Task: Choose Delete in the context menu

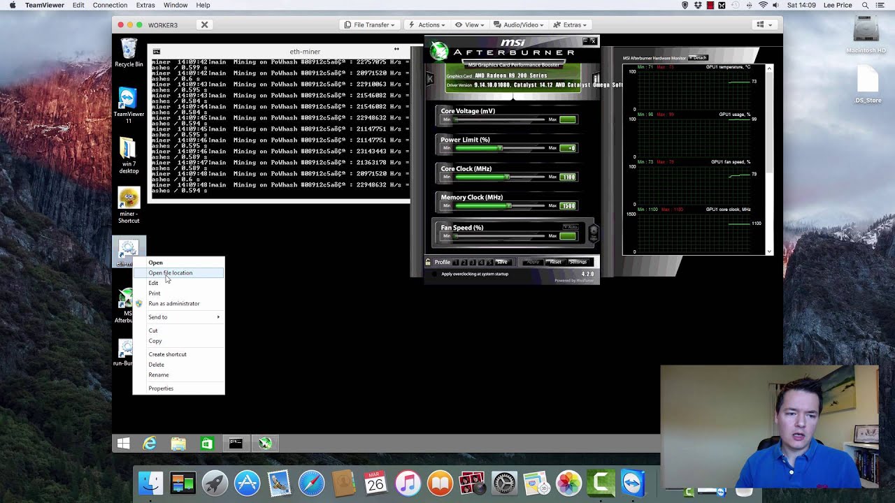Action: pos(179,365)
